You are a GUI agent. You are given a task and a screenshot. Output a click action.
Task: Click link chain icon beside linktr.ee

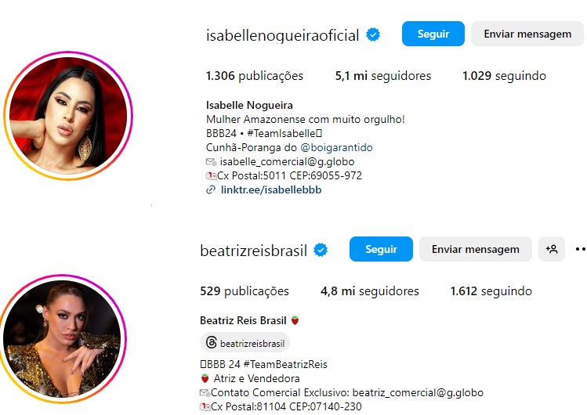211,190
